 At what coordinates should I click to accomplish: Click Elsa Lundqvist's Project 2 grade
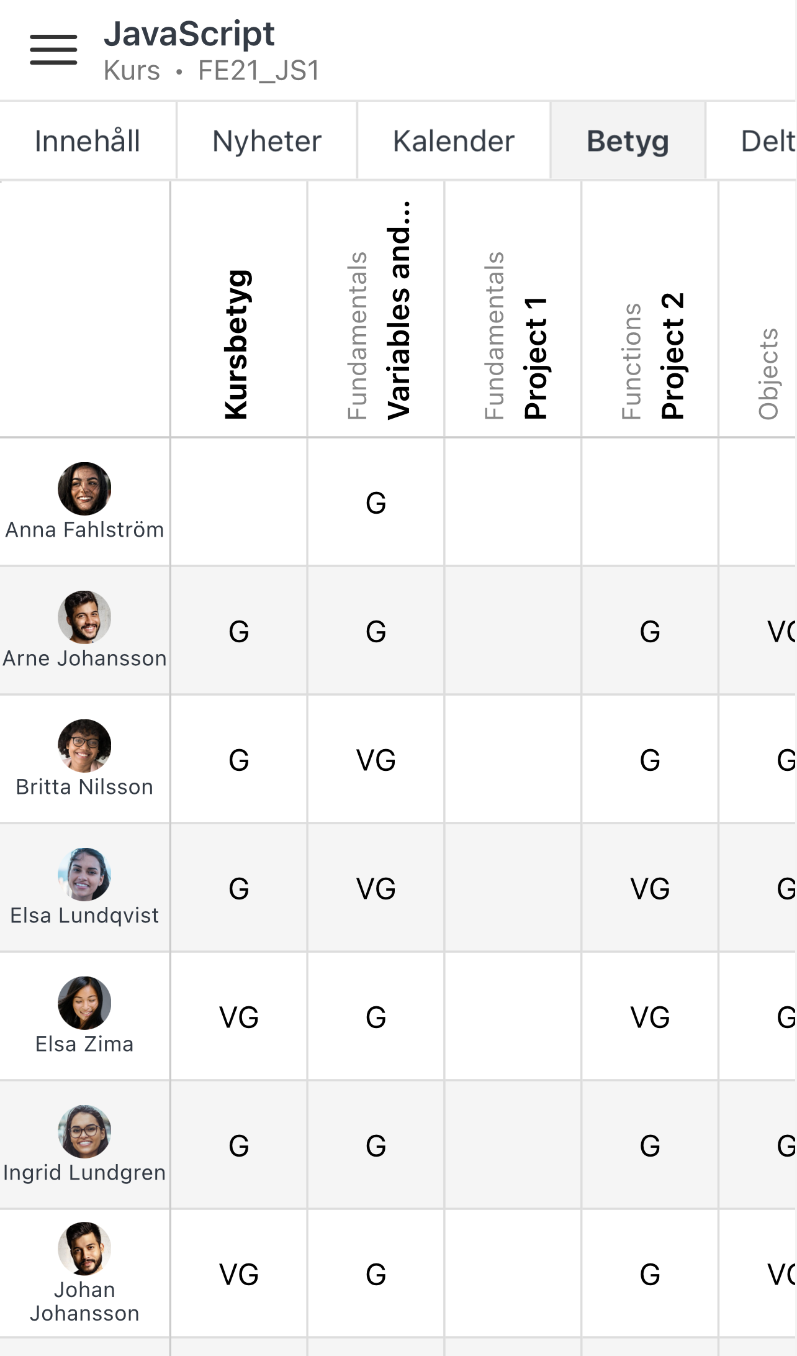pyautogui.click(x=650, y=889)
